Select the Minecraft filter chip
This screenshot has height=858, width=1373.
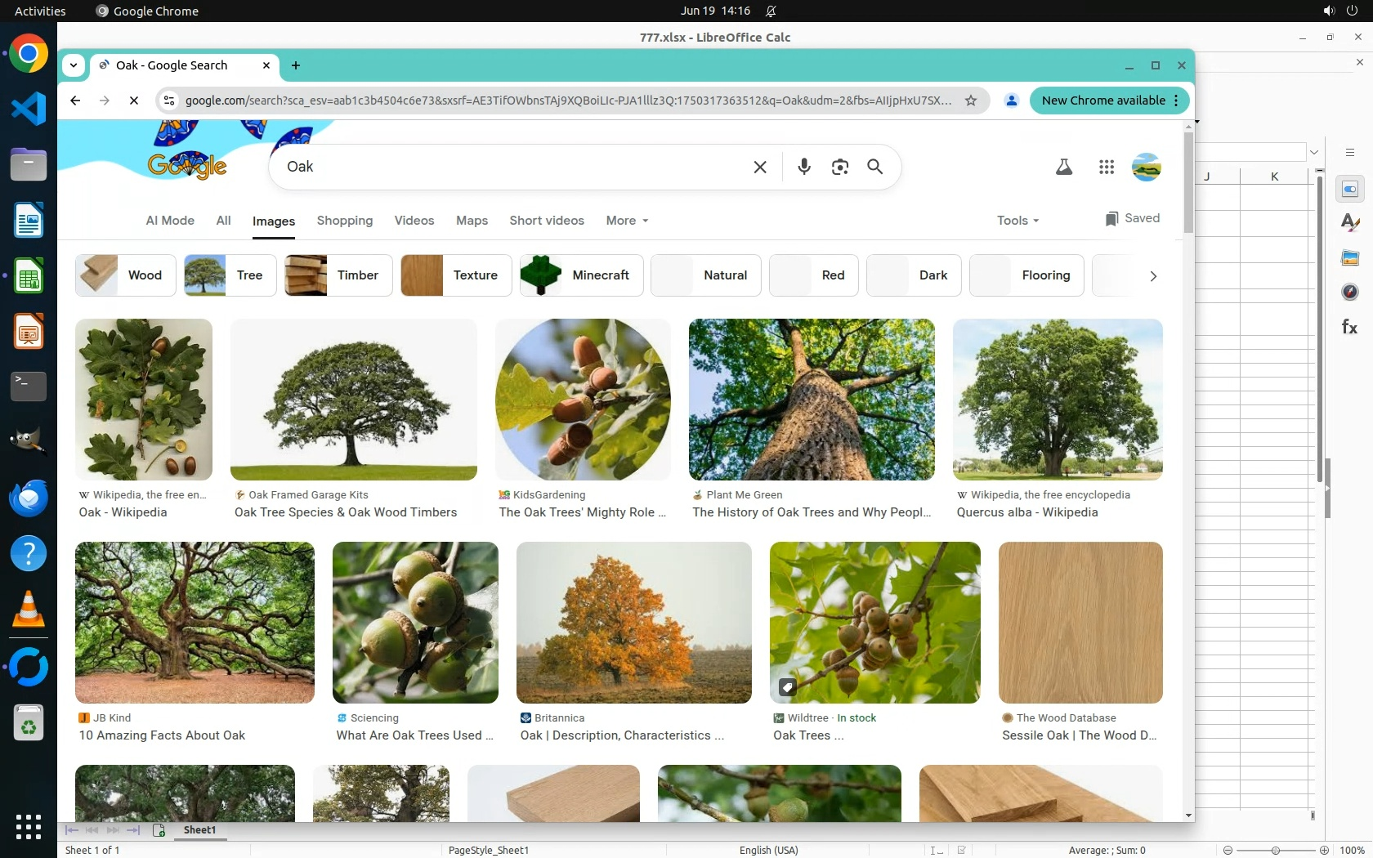[581, 275]
